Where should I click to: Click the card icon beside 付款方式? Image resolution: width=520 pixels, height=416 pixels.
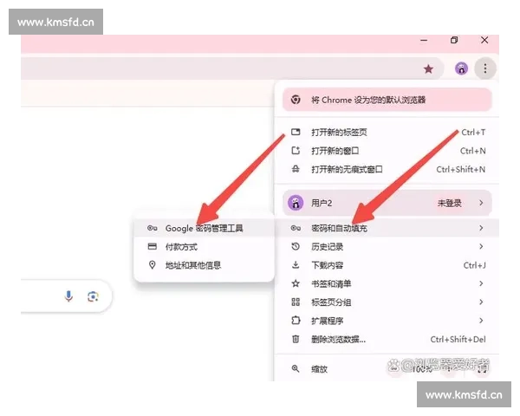coord(153,246)
